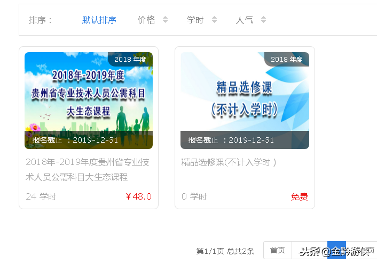Sort courses by 价格
The image size is (377, 264).
pyautogui.click(x=146, y=20)
